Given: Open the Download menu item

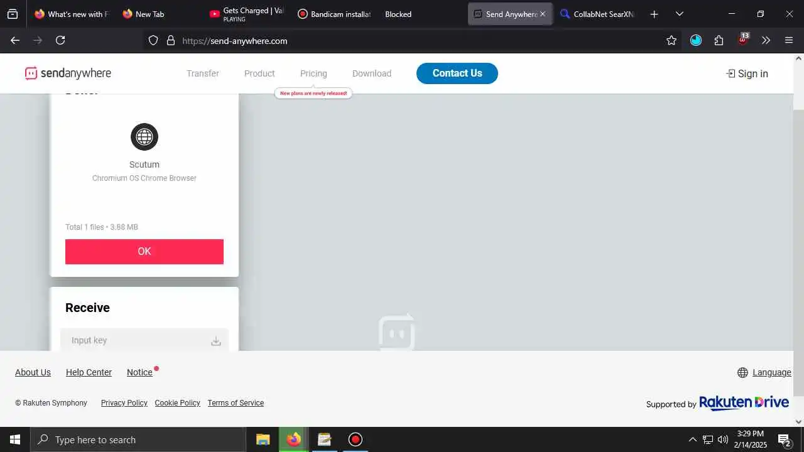Looking at the screenshot, I should (372, 73).
